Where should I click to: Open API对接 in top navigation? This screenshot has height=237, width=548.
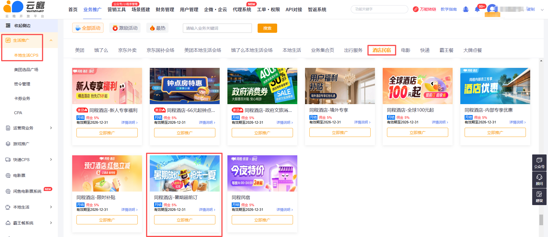coord(294,9)
